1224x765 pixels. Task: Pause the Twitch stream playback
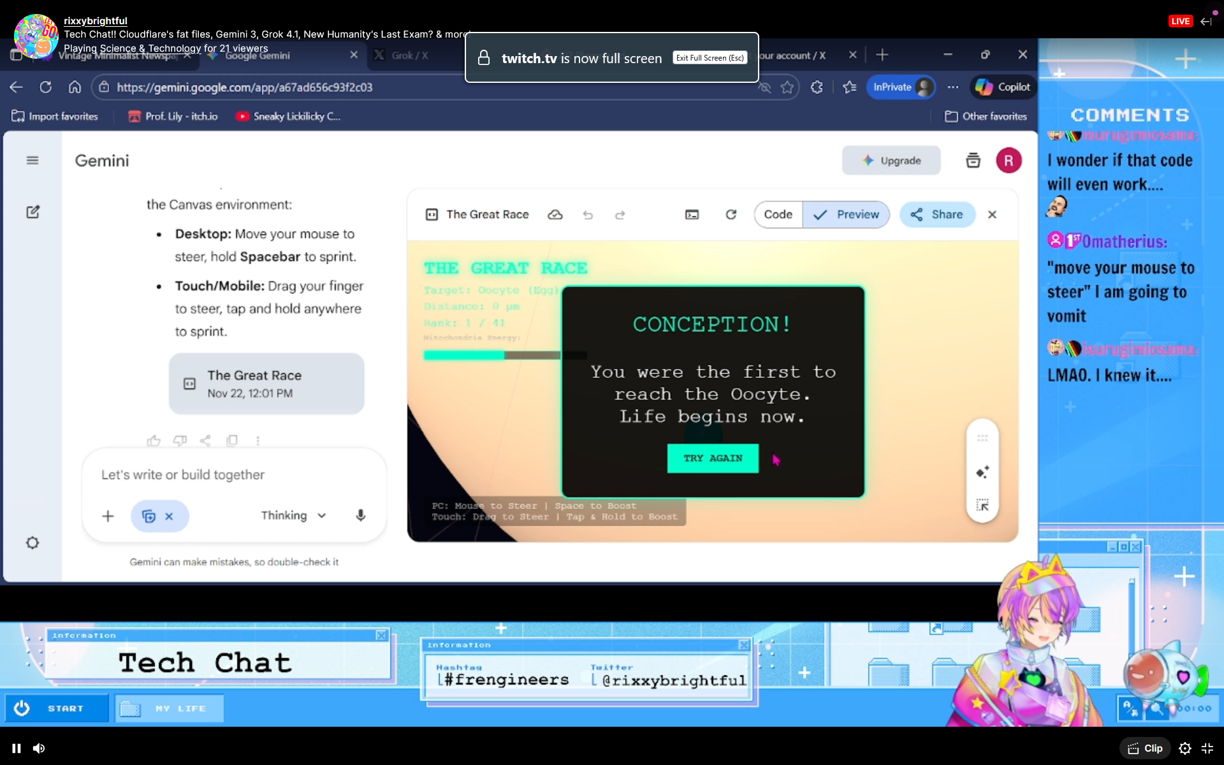[17, 748]
